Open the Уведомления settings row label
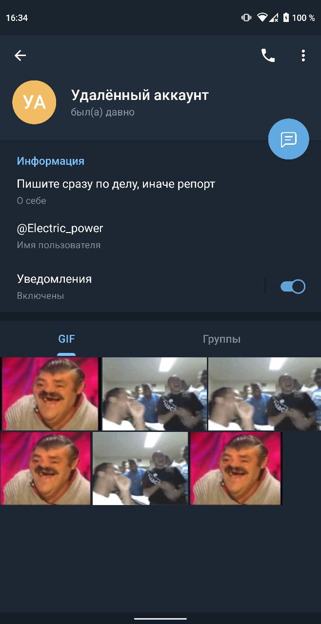The height and width of the screenshot is (624, 321). click(54, 279)
